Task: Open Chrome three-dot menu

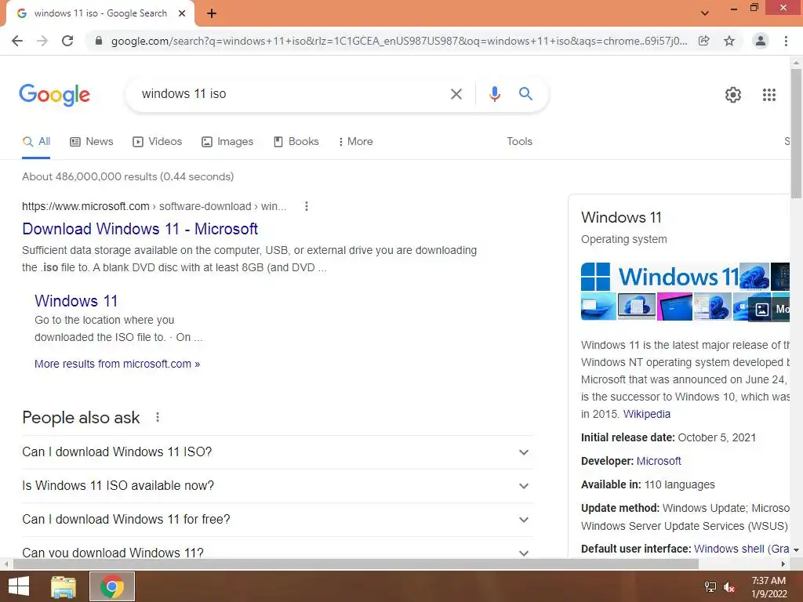Action: click(x=786, y=41)
